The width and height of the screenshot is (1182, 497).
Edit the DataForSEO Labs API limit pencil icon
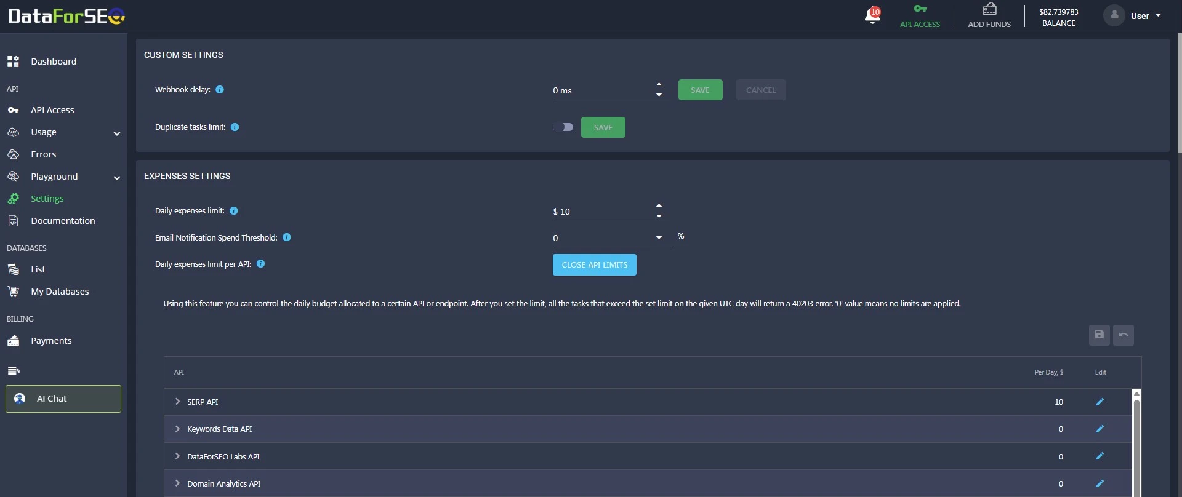(x=1100, y=456)
